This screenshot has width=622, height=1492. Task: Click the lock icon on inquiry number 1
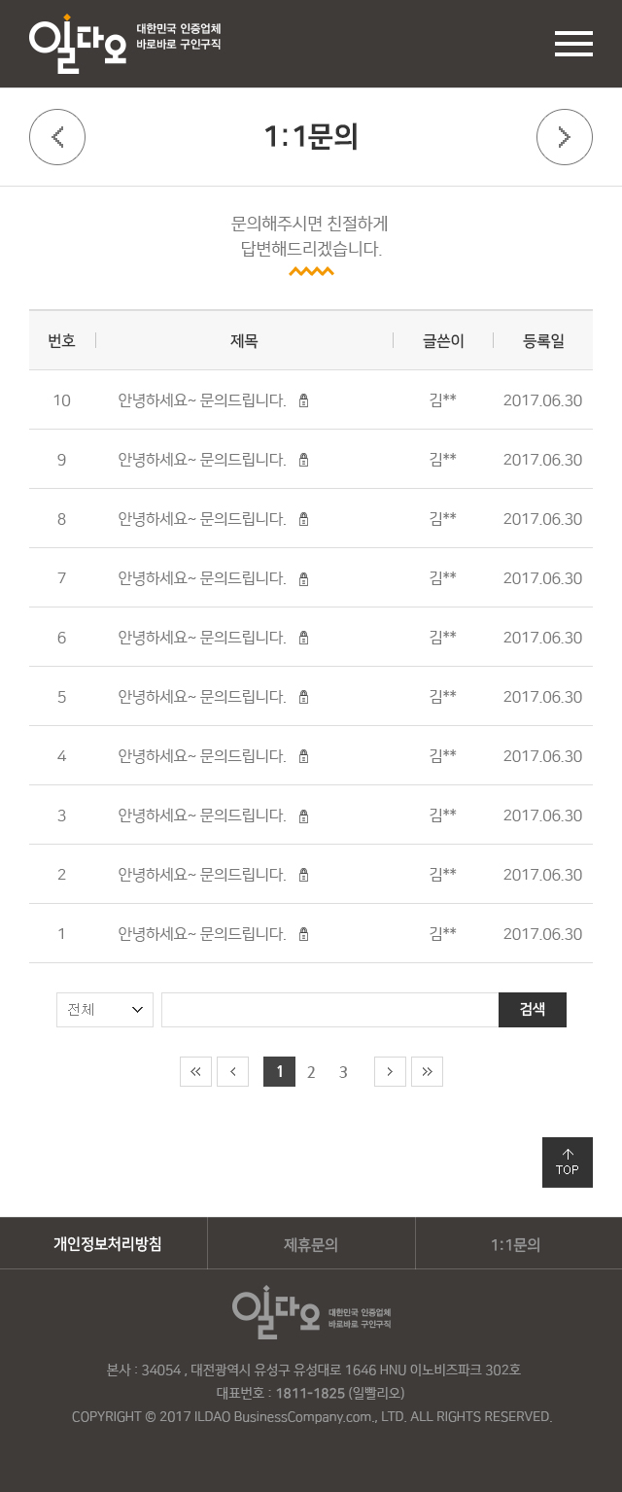point(303,933)
